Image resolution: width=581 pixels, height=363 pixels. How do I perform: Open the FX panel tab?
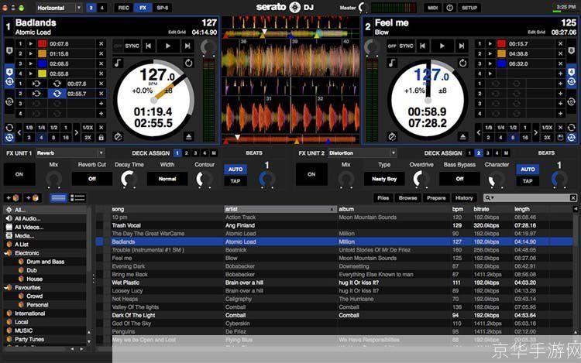pos(143,8)
